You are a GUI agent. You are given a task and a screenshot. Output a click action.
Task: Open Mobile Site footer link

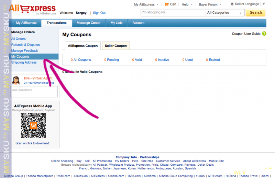(x=216, y=161)
